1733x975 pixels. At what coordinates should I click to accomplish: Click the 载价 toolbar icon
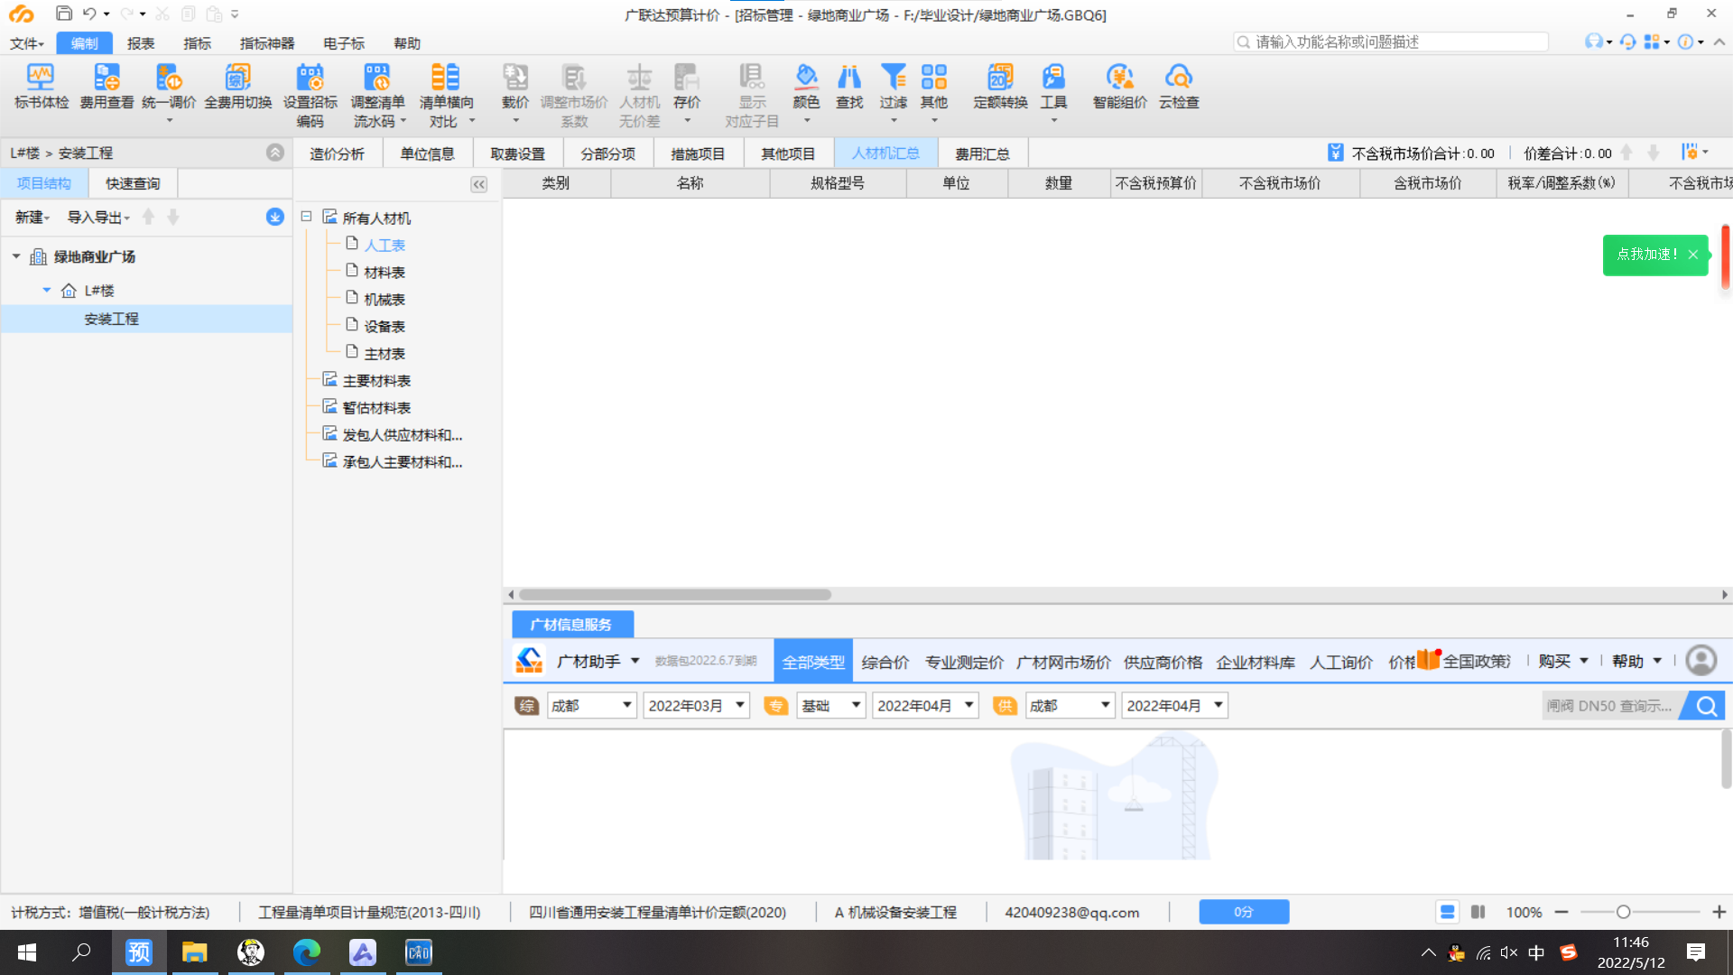point(515,87)
